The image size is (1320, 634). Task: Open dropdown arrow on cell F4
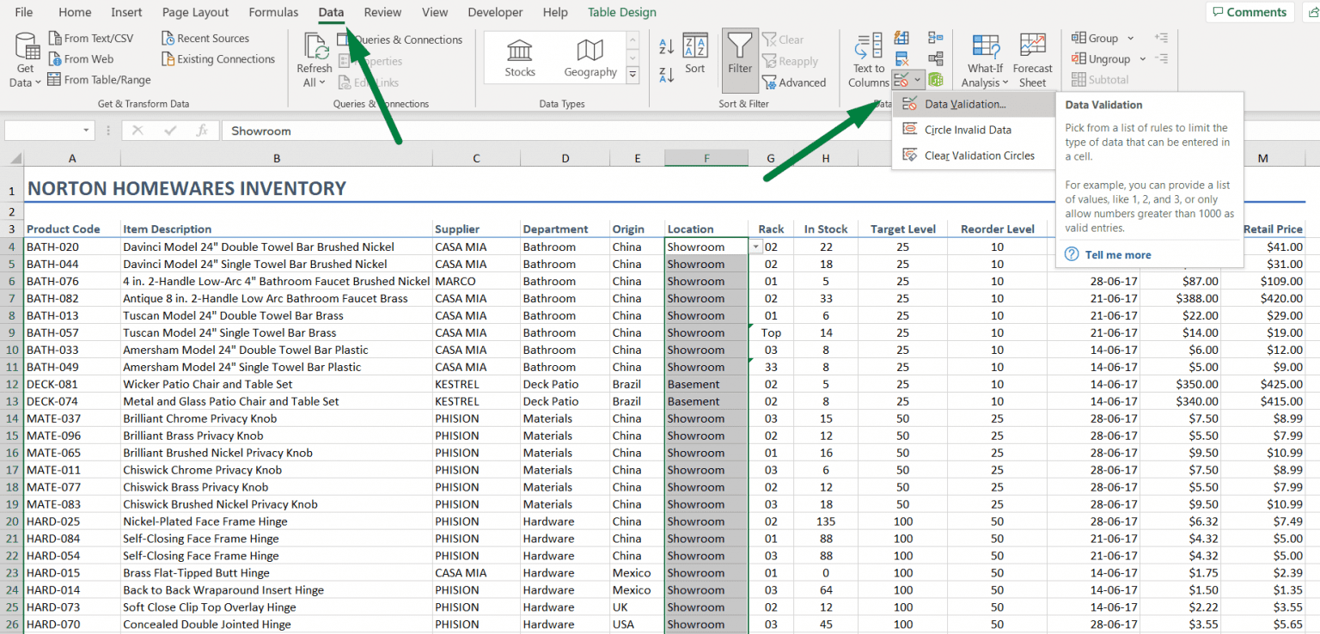pyautogui.click(x=755, y=247)
